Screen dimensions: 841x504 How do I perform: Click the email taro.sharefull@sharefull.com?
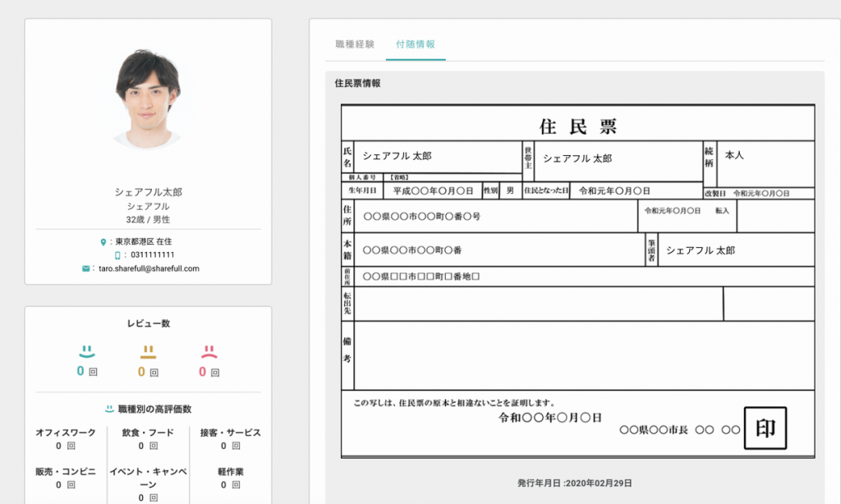click(x=149, y=268)
